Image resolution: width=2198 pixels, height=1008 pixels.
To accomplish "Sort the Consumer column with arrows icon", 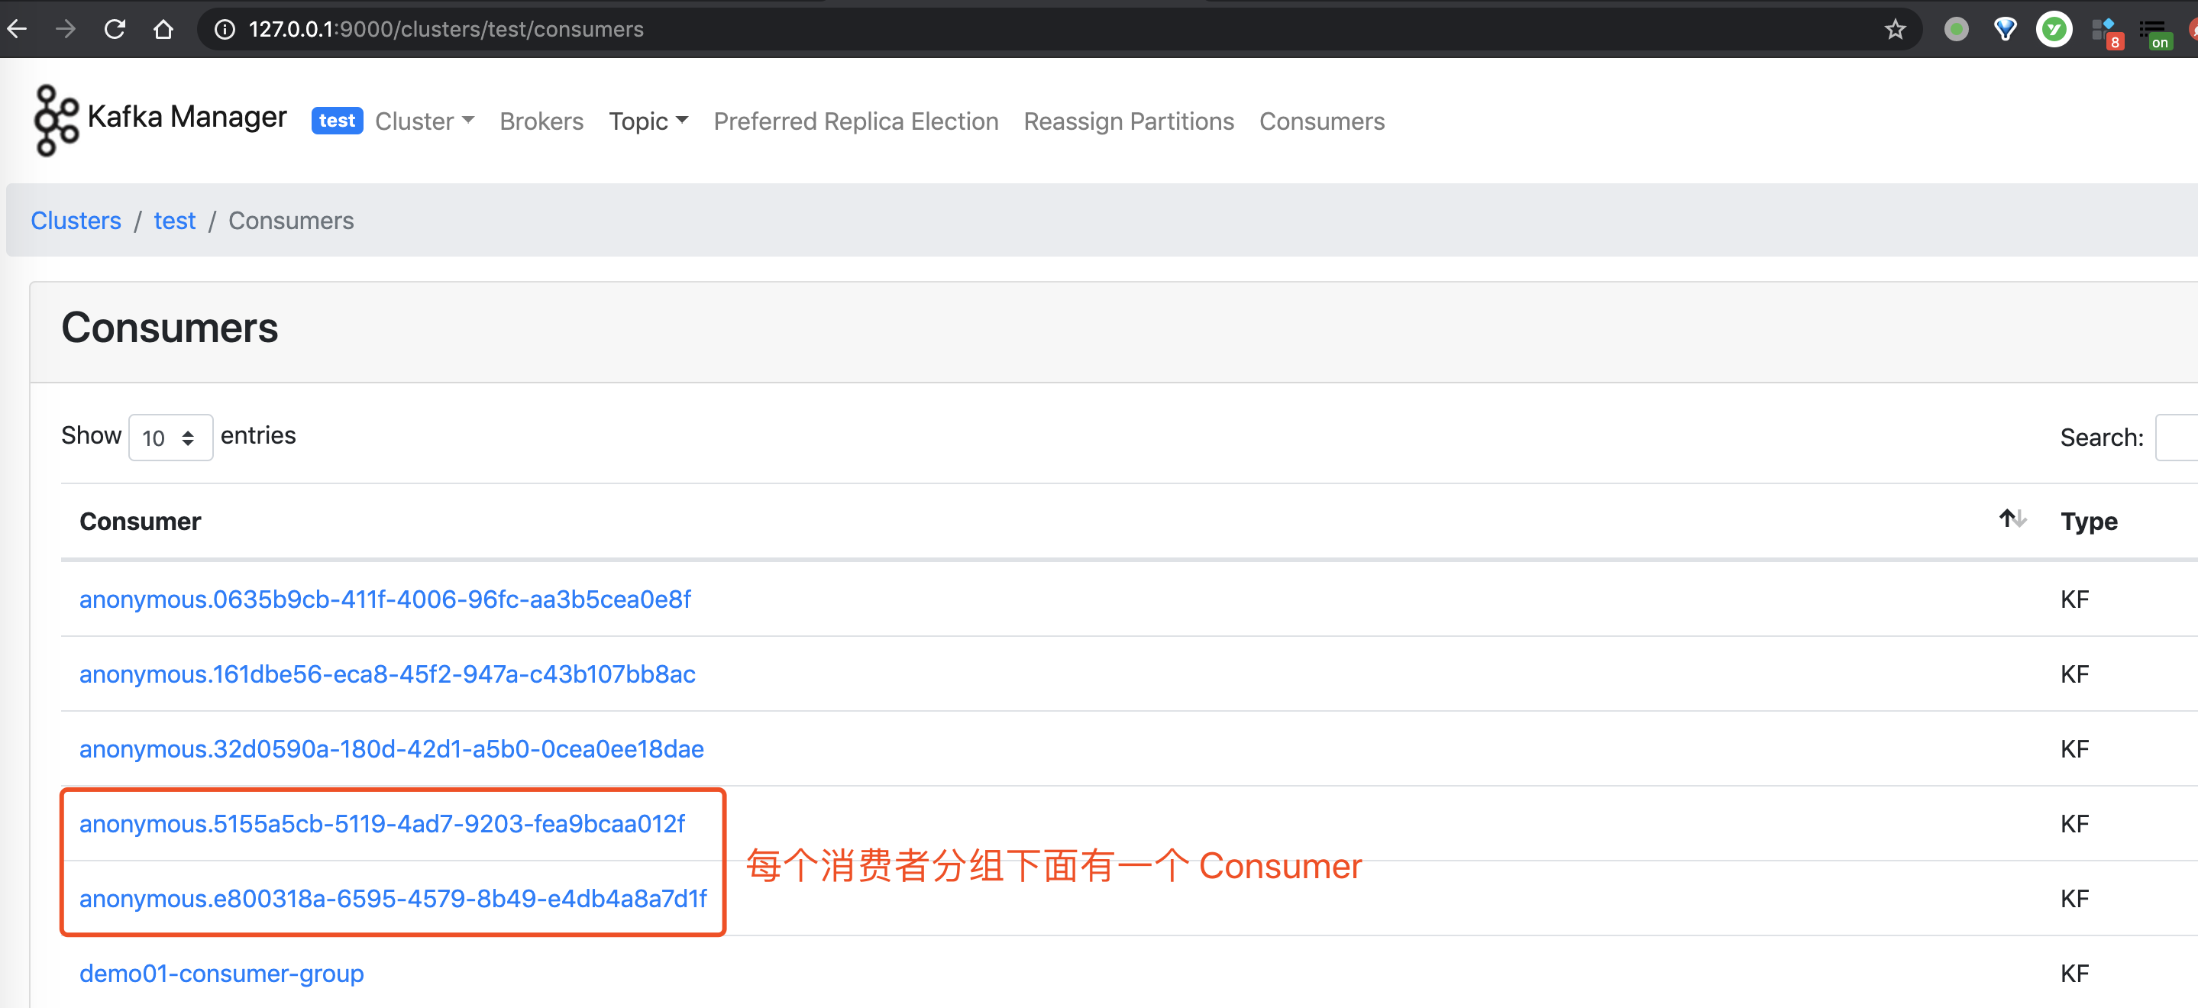I will click(2012, 518).
